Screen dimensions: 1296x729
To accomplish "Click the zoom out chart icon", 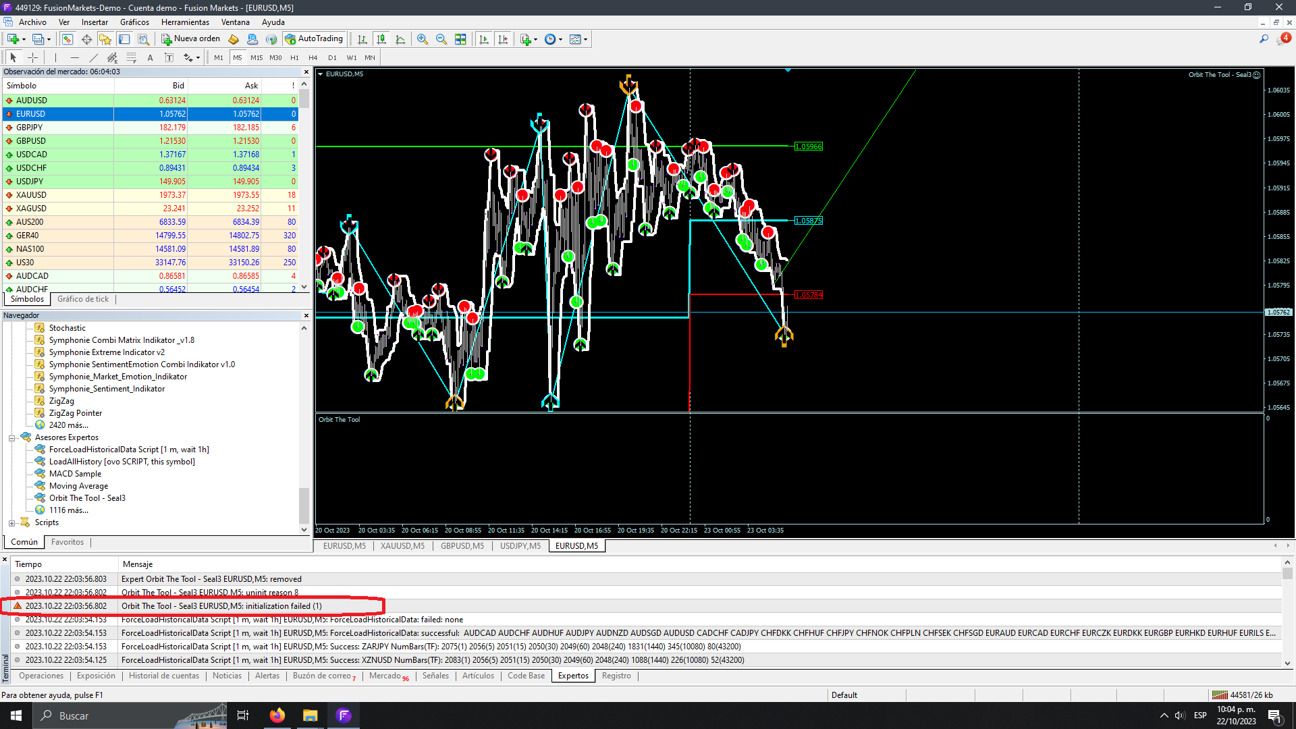I will tap(441, 39).
